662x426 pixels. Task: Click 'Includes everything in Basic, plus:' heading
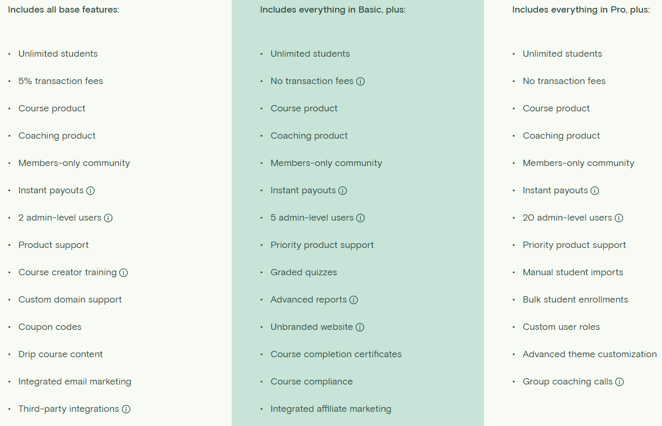[x=333, y=9]
